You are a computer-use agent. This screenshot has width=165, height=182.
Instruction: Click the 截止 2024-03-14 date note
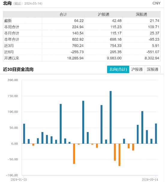(x=28, y=4)
